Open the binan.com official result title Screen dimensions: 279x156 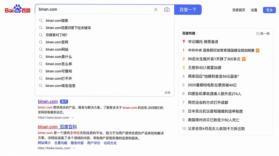coord(48,102)
